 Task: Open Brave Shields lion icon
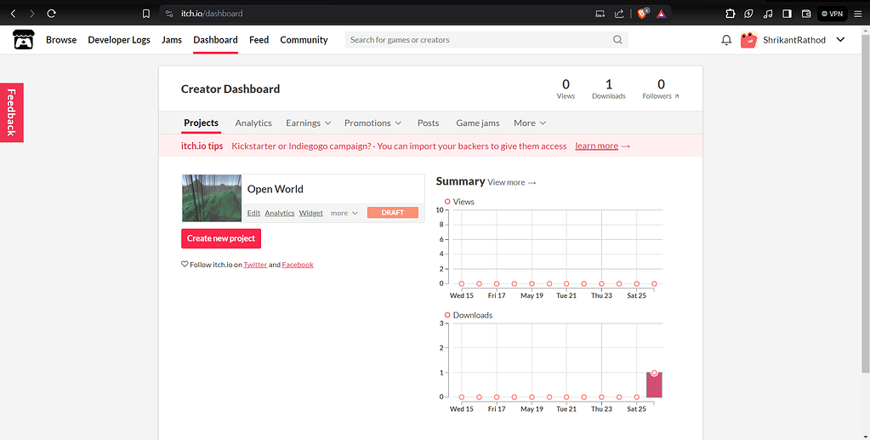(643, 14)
